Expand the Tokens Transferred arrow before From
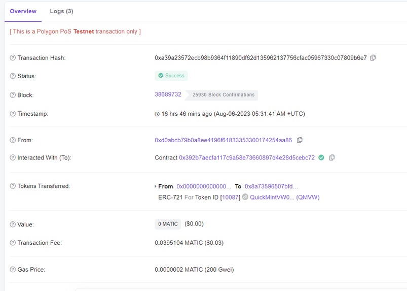 155,186
